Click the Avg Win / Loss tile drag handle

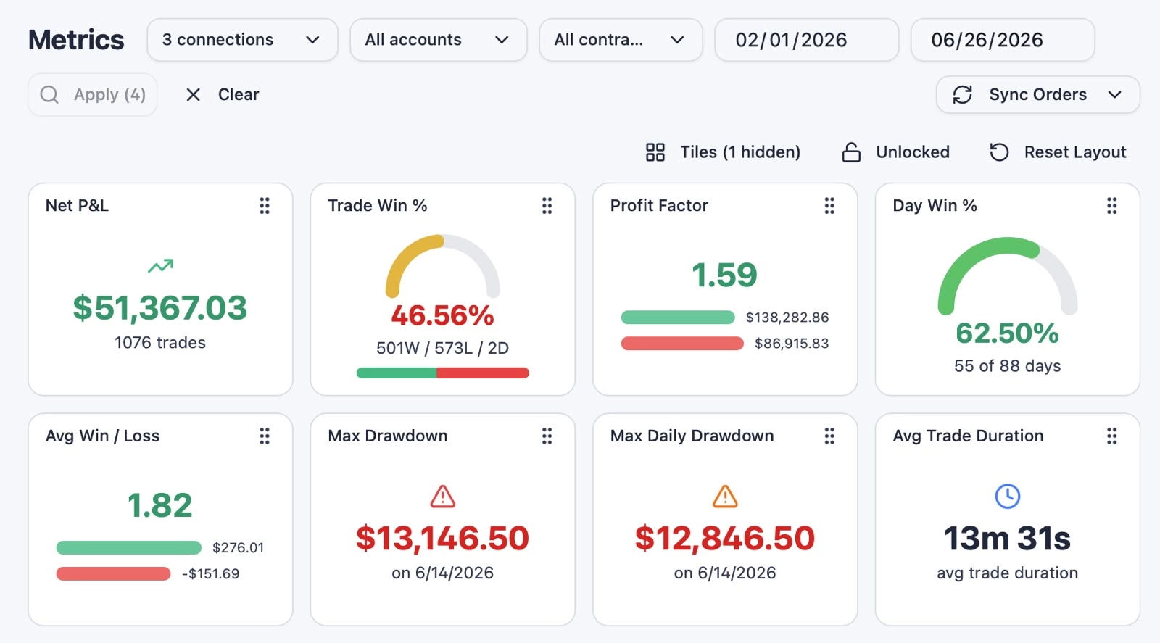click(x=265, y=436)
